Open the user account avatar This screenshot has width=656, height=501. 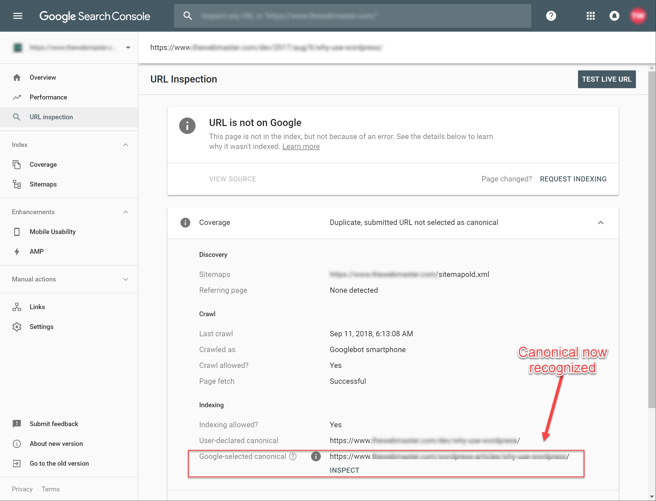point(638,16)
